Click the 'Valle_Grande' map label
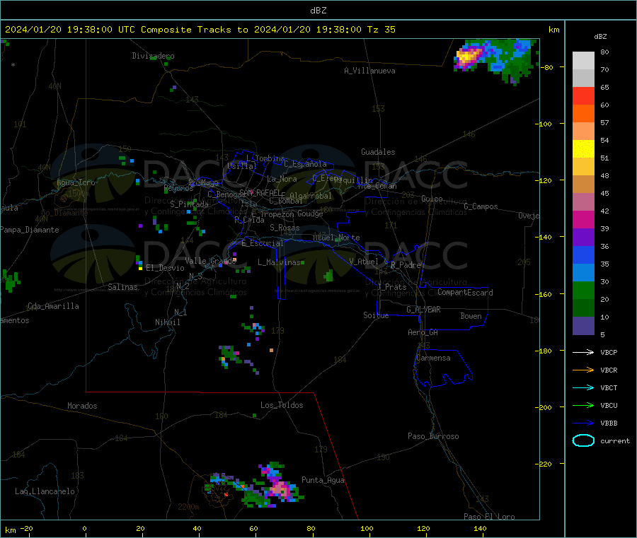Viewport: 637px width, 538px height. point(210,261)
